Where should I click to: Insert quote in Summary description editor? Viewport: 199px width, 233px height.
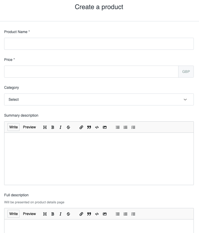coord(89,127)
